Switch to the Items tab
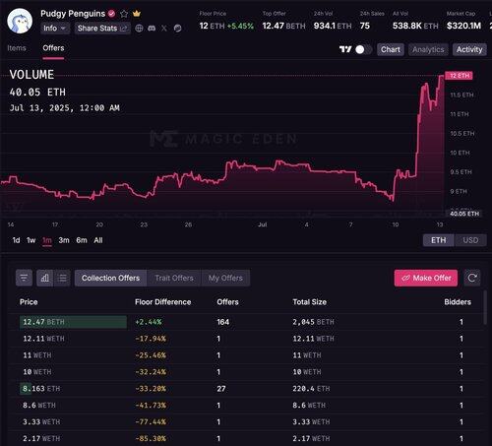This screenshot has width=492, height=446. [x=17, y=48]
